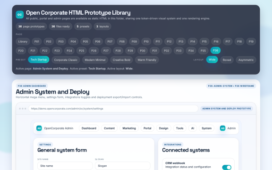Select page P23
This screenshot has width=272, height=170.
coord(57,51)
